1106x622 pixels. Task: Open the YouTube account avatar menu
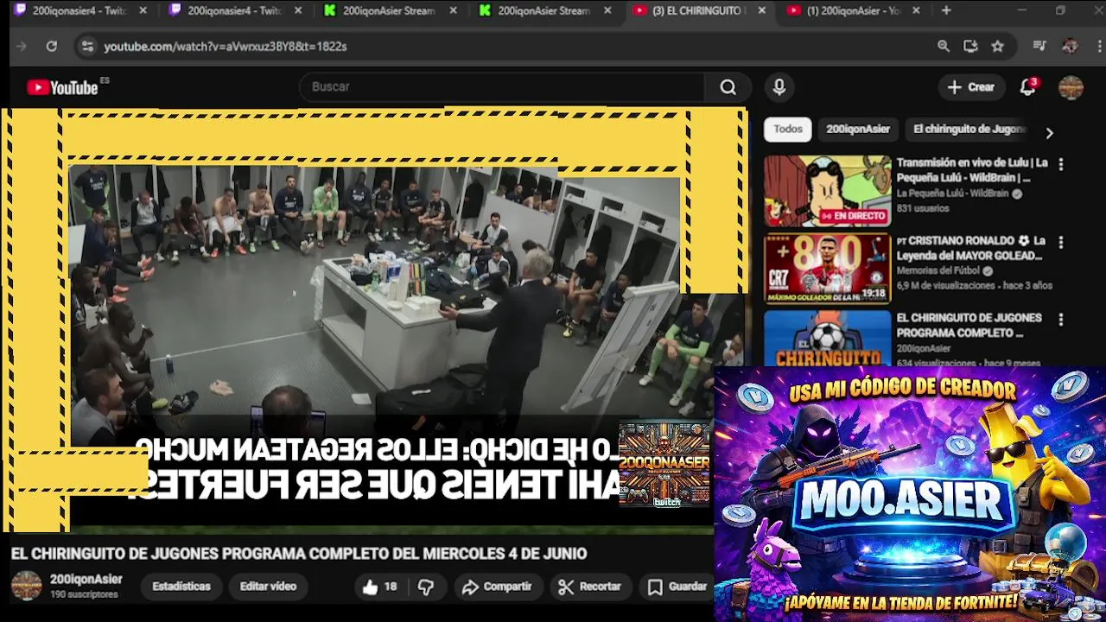coord(1071,87)
